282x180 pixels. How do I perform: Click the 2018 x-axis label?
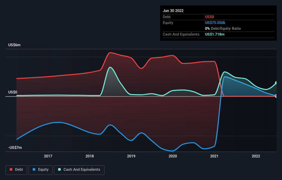pos(90,156)
